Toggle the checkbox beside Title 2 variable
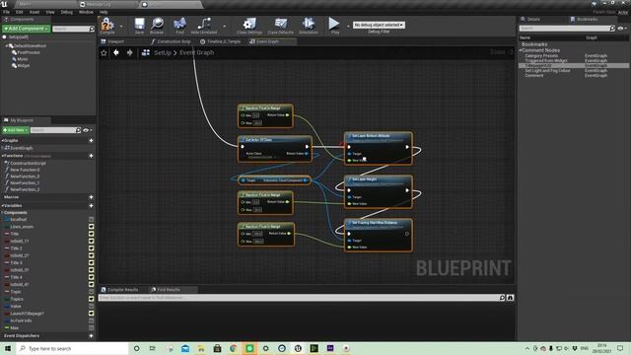Image resolution: width=631 pixels, height=355 pixels. (x=92, y=248)
